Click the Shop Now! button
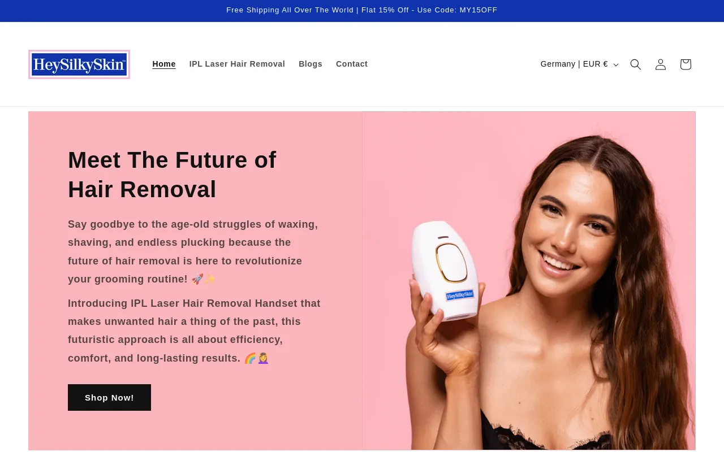Screen dimensions: 724x452 click(109, 398)
